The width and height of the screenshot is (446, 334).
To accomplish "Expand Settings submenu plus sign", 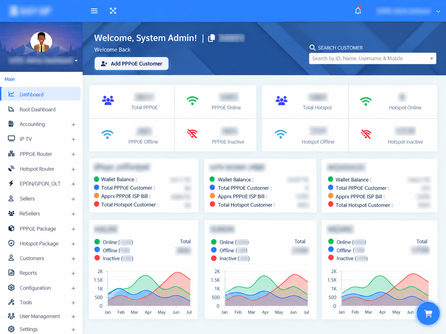I will (x=73, y=330).
